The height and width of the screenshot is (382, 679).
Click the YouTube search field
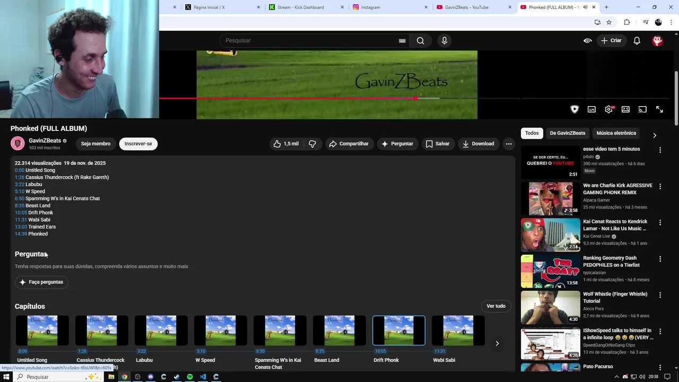(313, 41)
